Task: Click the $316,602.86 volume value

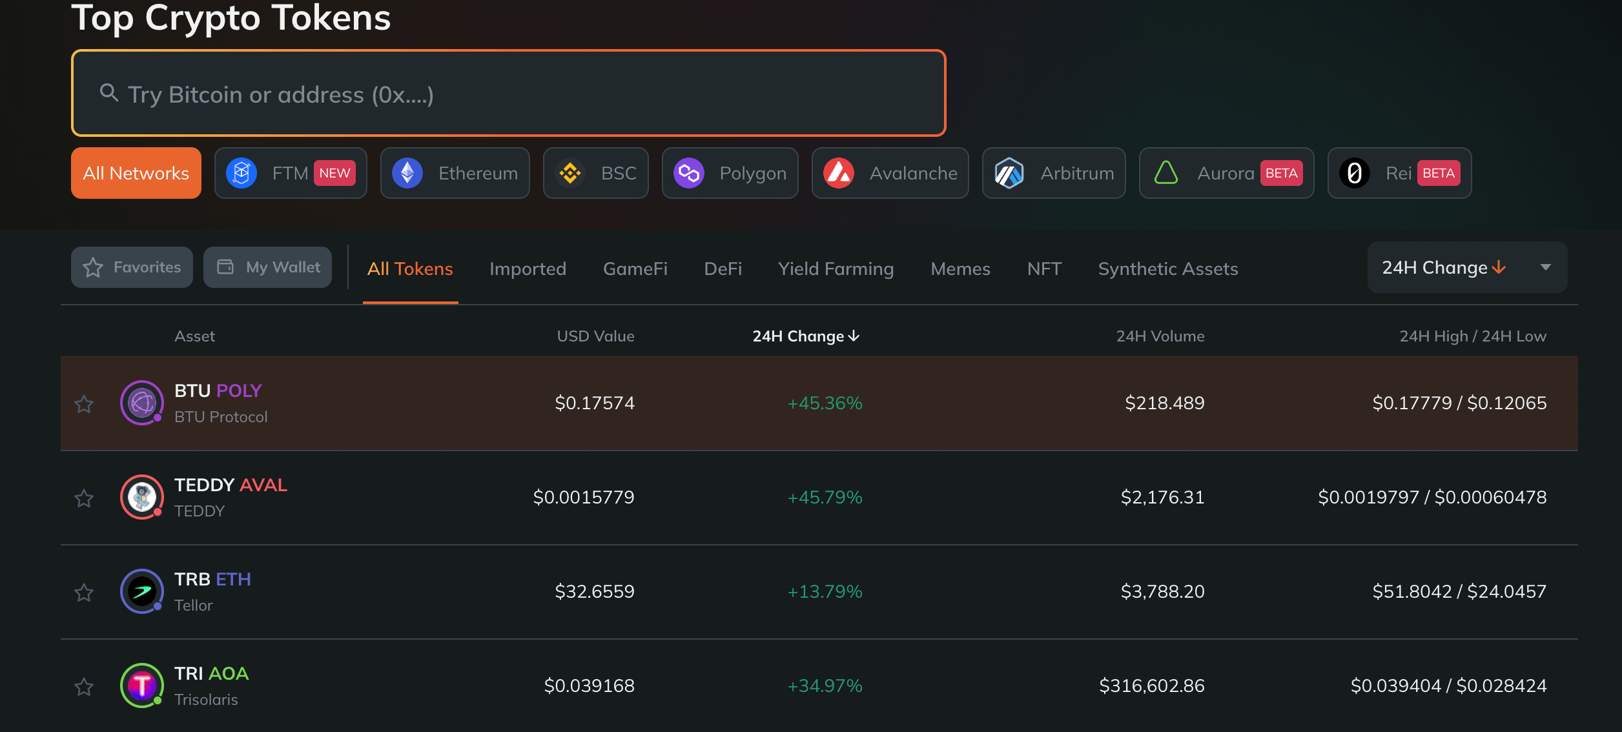Action: [1152, 686]
